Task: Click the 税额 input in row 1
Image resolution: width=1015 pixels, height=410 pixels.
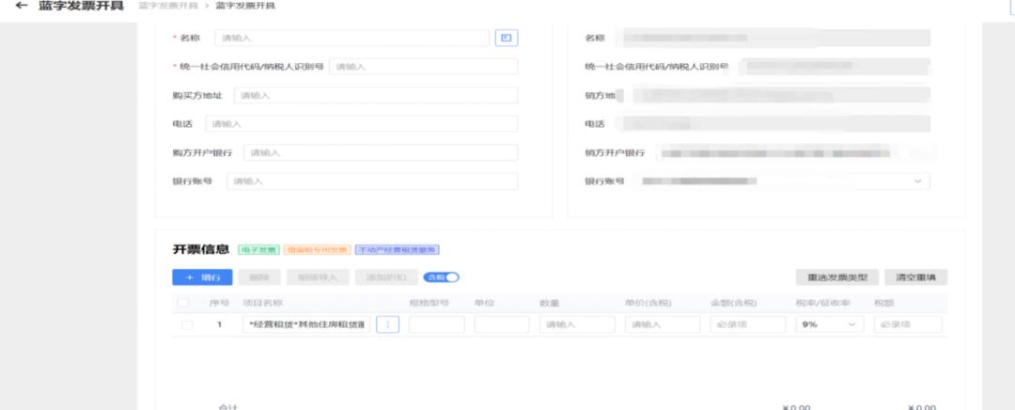Action: tap(908, 324)
